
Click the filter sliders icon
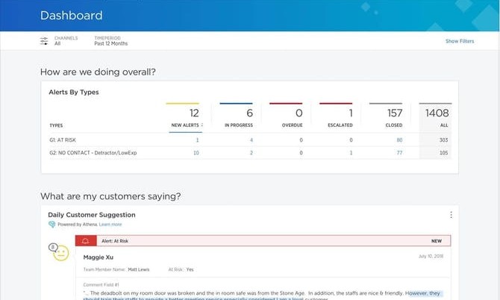coord(44,41)
